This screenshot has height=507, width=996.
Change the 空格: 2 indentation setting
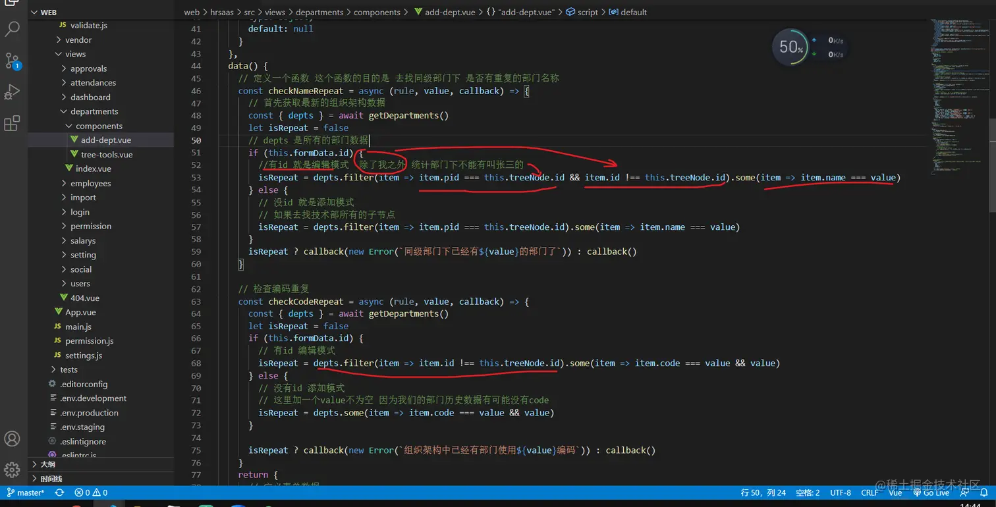click(x=808, y=493)
